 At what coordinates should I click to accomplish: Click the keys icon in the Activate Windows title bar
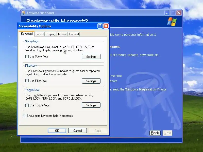tap(24, 13)
